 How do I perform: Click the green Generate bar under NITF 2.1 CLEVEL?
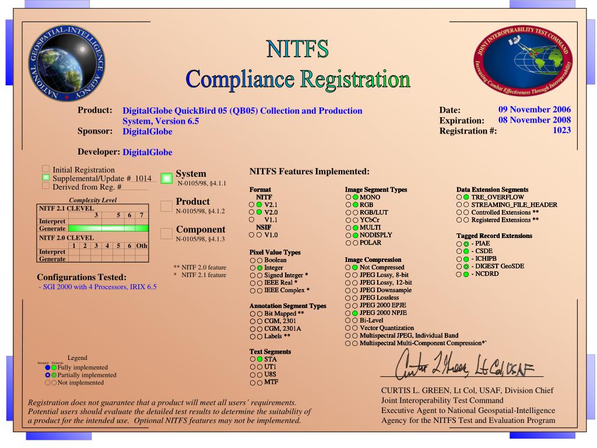pos(108,228)
